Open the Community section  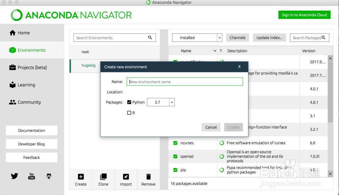pos(32,102)
